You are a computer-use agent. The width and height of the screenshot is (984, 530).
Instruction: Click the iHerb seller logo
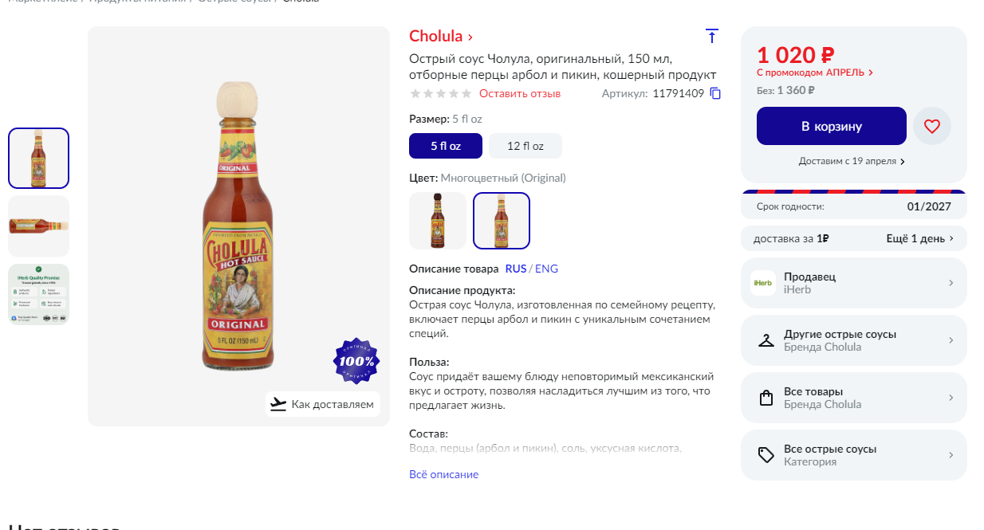coord(763,283)
